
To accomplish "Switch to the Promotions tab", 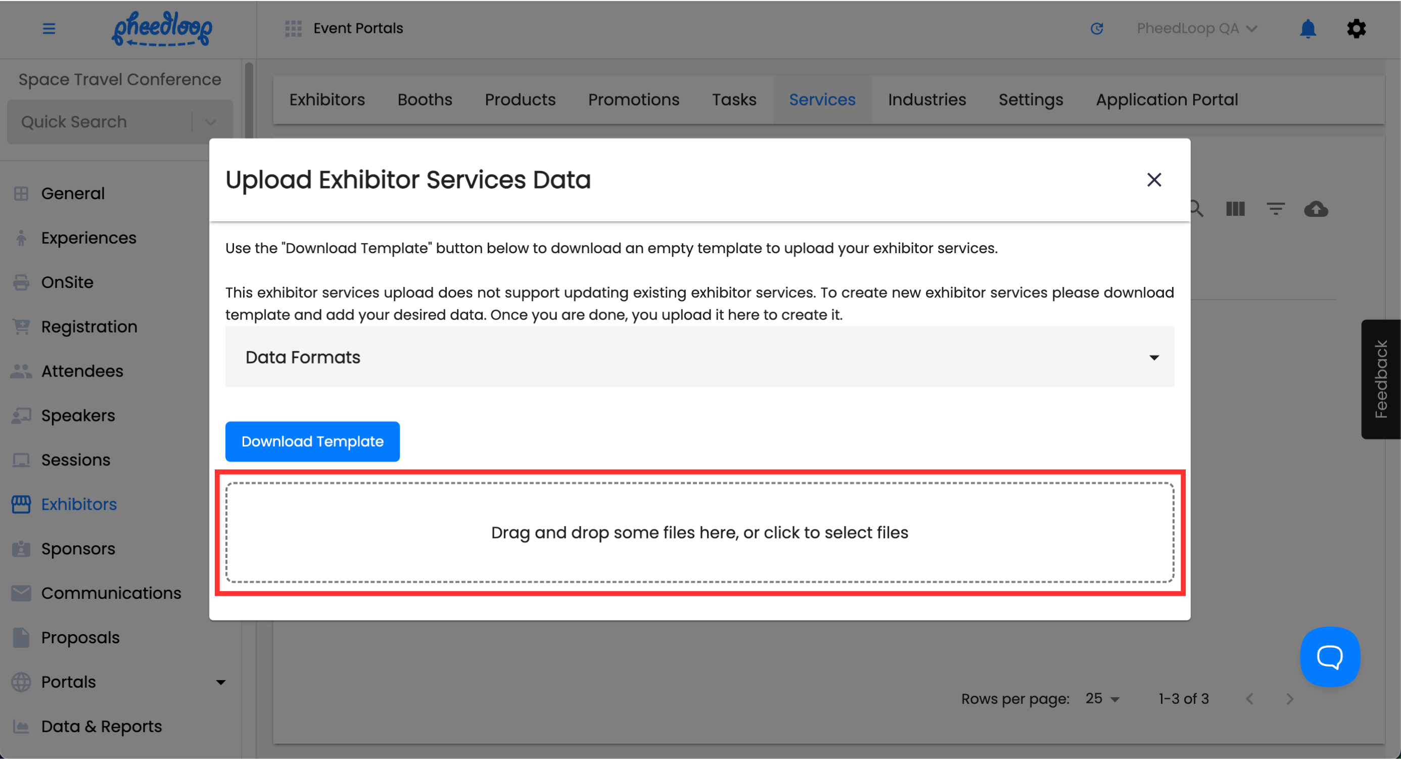I will tap(634, 100).
